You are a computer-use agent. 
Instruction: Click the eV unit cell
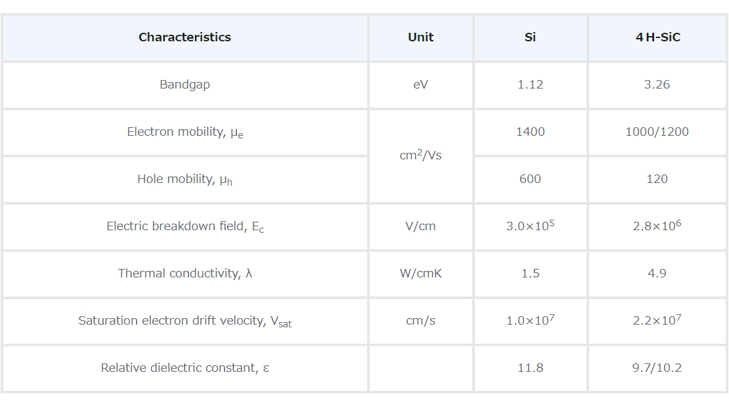coord(420,85)
